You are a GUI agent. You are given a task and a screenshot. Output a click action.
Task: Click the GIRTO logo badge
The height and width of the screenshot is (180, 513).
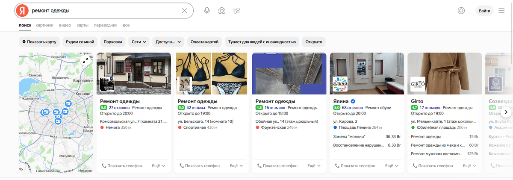[418, 84]
